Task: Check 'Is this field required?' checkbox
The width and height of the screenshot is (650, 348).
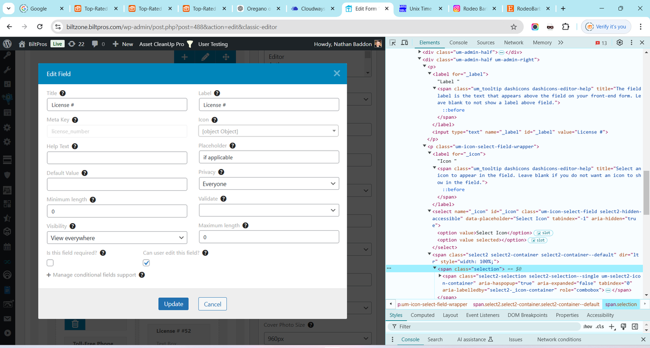Action: pyautogui.click(x=50, y=263)
